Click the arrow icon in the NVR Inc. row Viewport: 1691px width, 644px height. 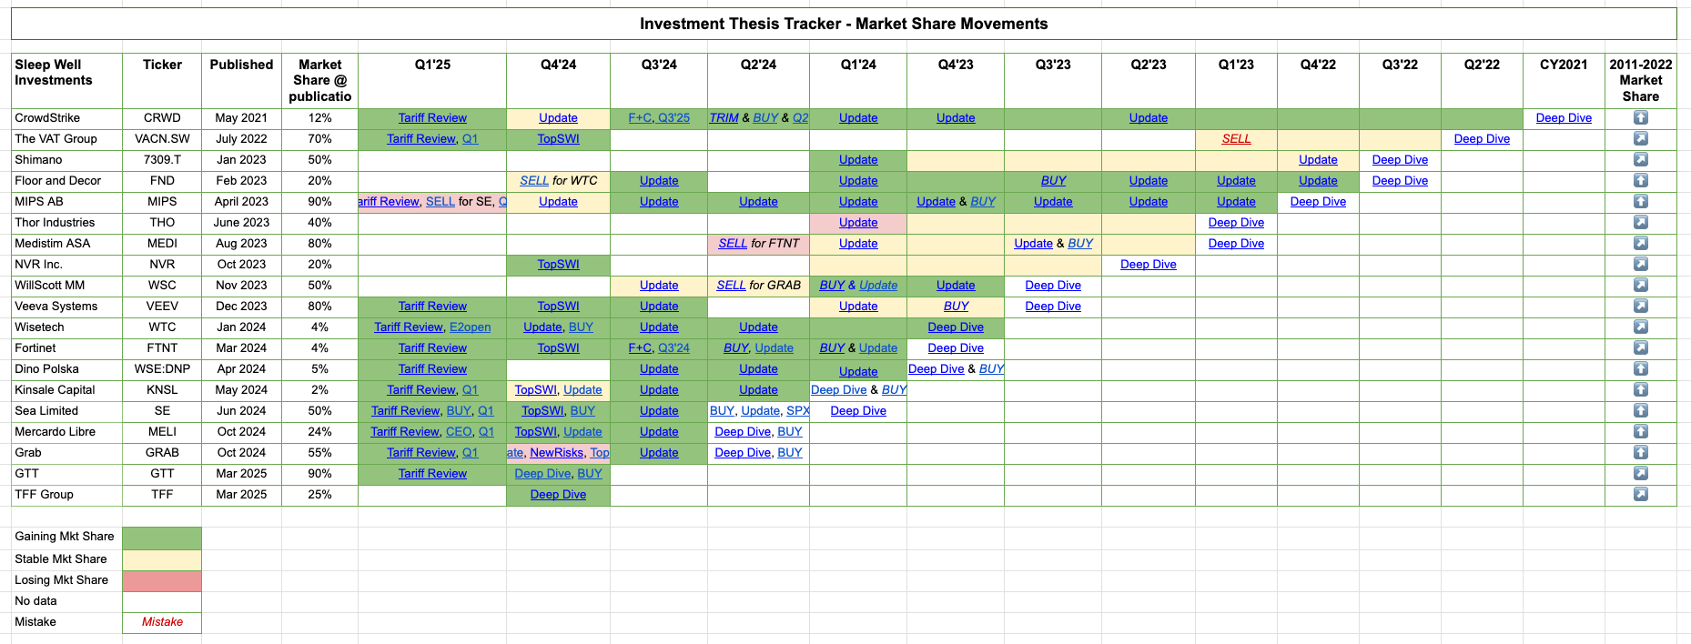[x=1640, y=264]
